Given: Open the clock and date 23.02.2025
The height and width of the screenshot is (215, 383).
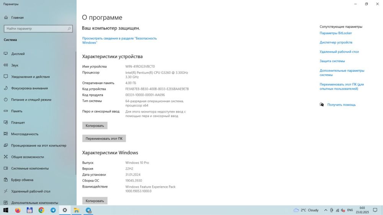Looking at the screenshot, I should (362, 210).
